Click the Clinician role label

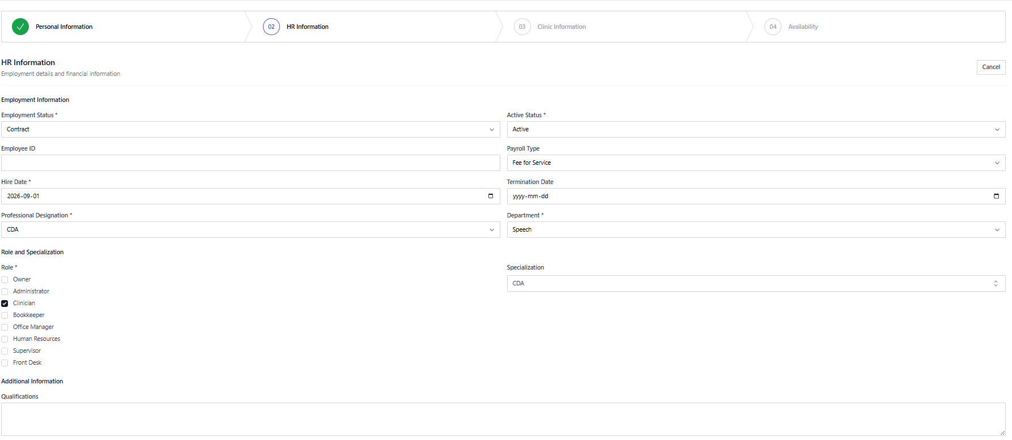click(24, 303)
